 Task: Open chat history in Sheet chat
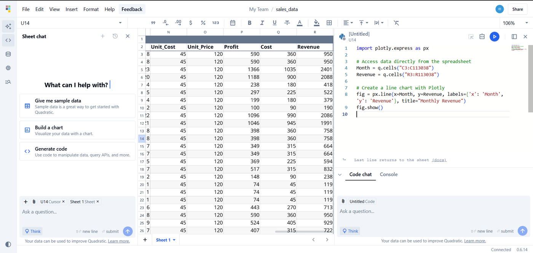point(115,36)
